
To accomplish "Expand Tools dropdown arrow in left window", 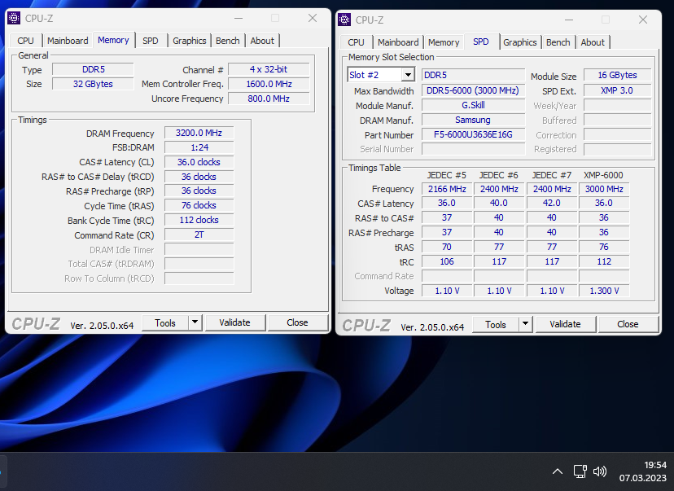I will [x=195, y=322].
